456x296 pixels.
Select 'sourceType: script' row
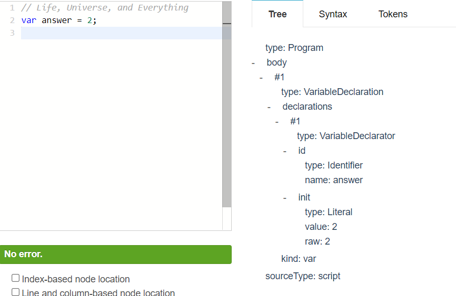pyautogui.click(x=302, y=276)
